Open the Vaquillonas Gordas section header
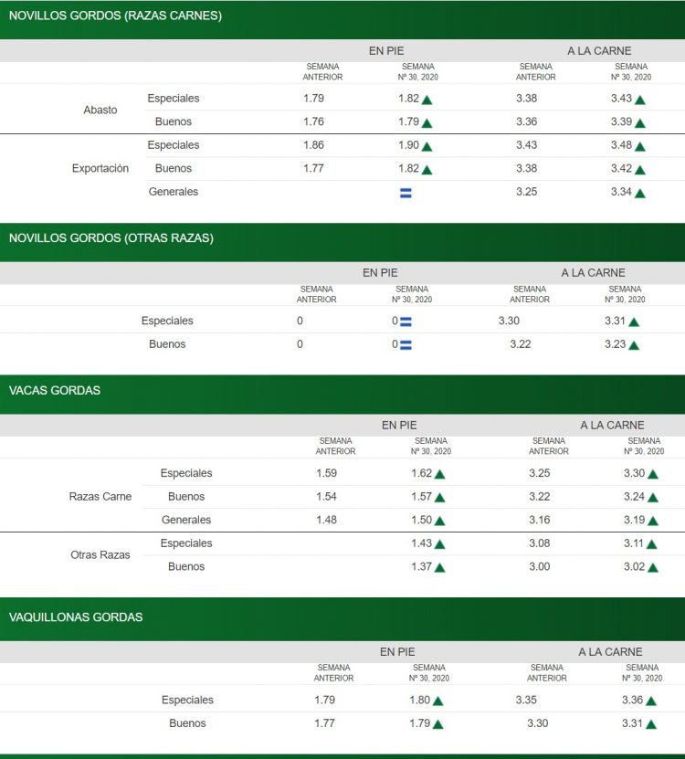This screenshot has width=685, height=759. (x=76, y=617)
